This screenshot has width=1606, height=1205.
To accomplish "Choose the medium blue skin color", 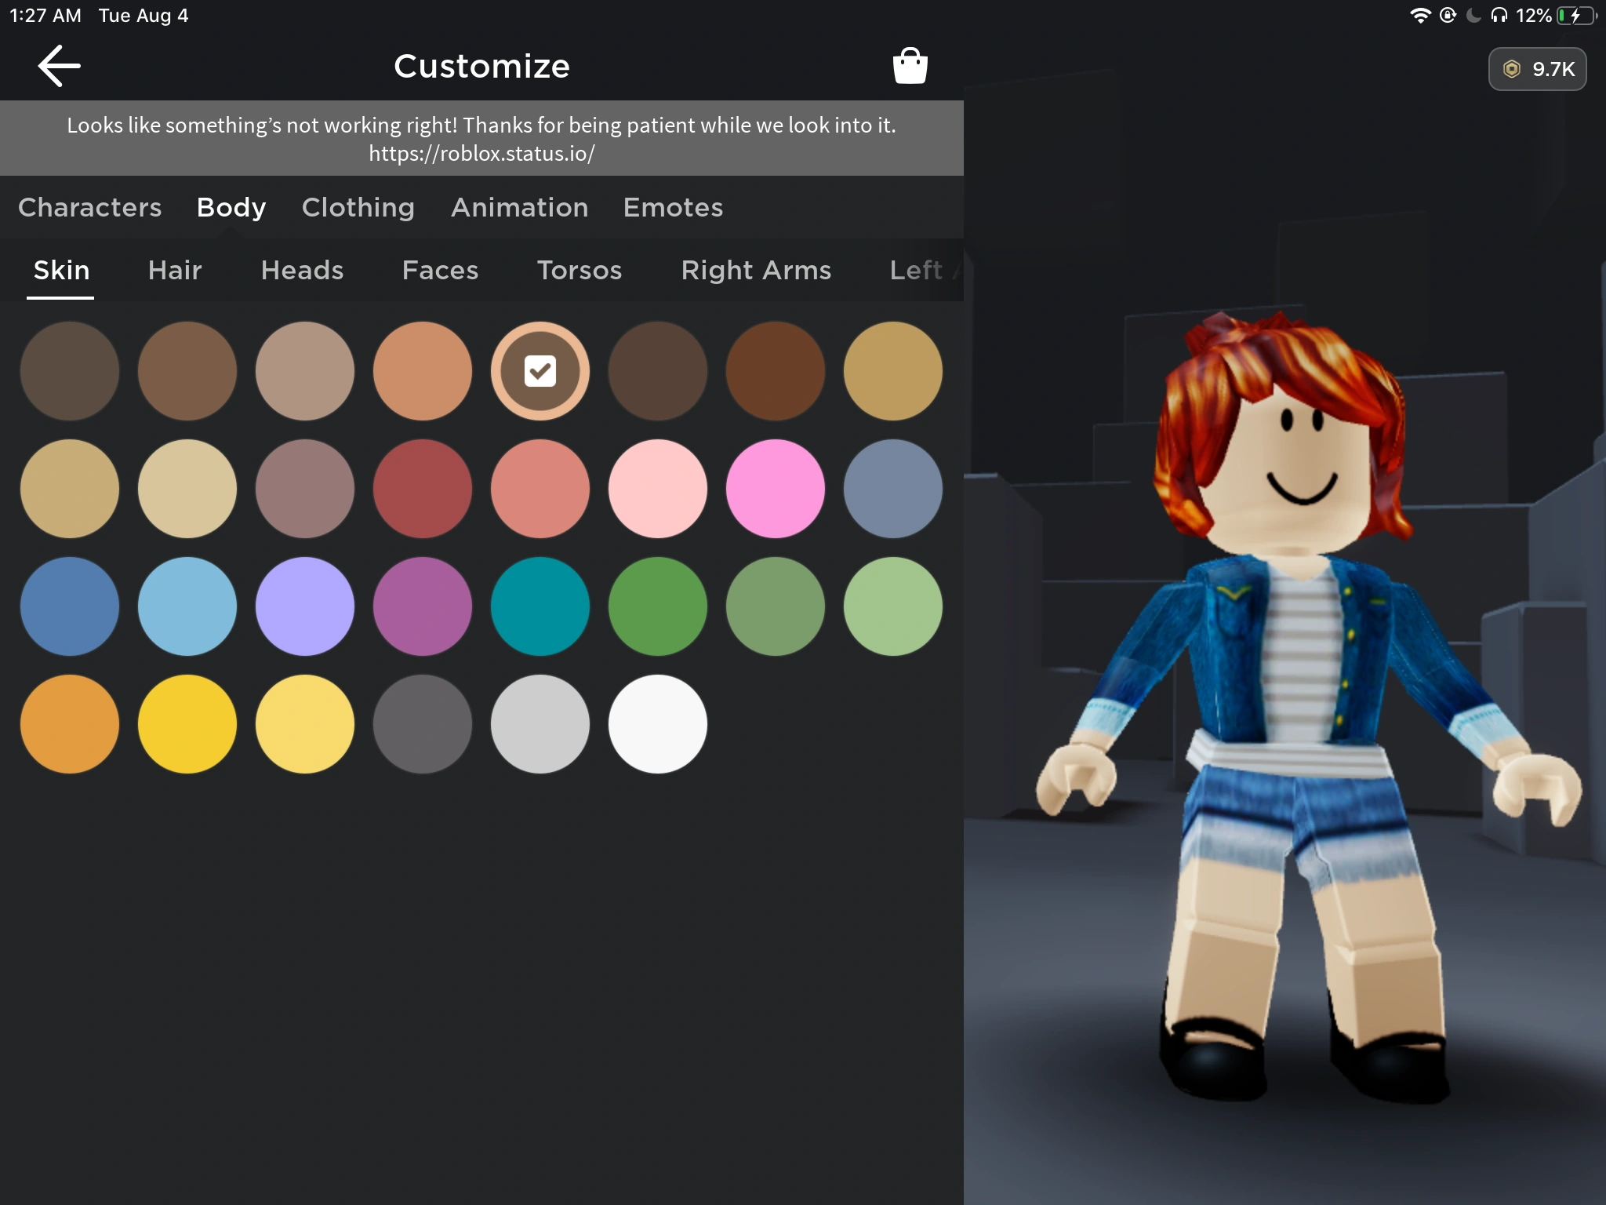I will (70, 606).
